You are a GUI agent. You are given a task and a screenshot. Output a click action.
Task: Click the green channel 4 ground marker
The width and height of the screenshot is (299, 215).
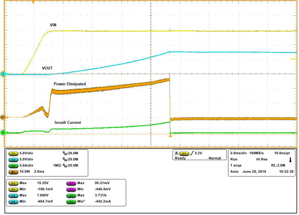point(3,132)
